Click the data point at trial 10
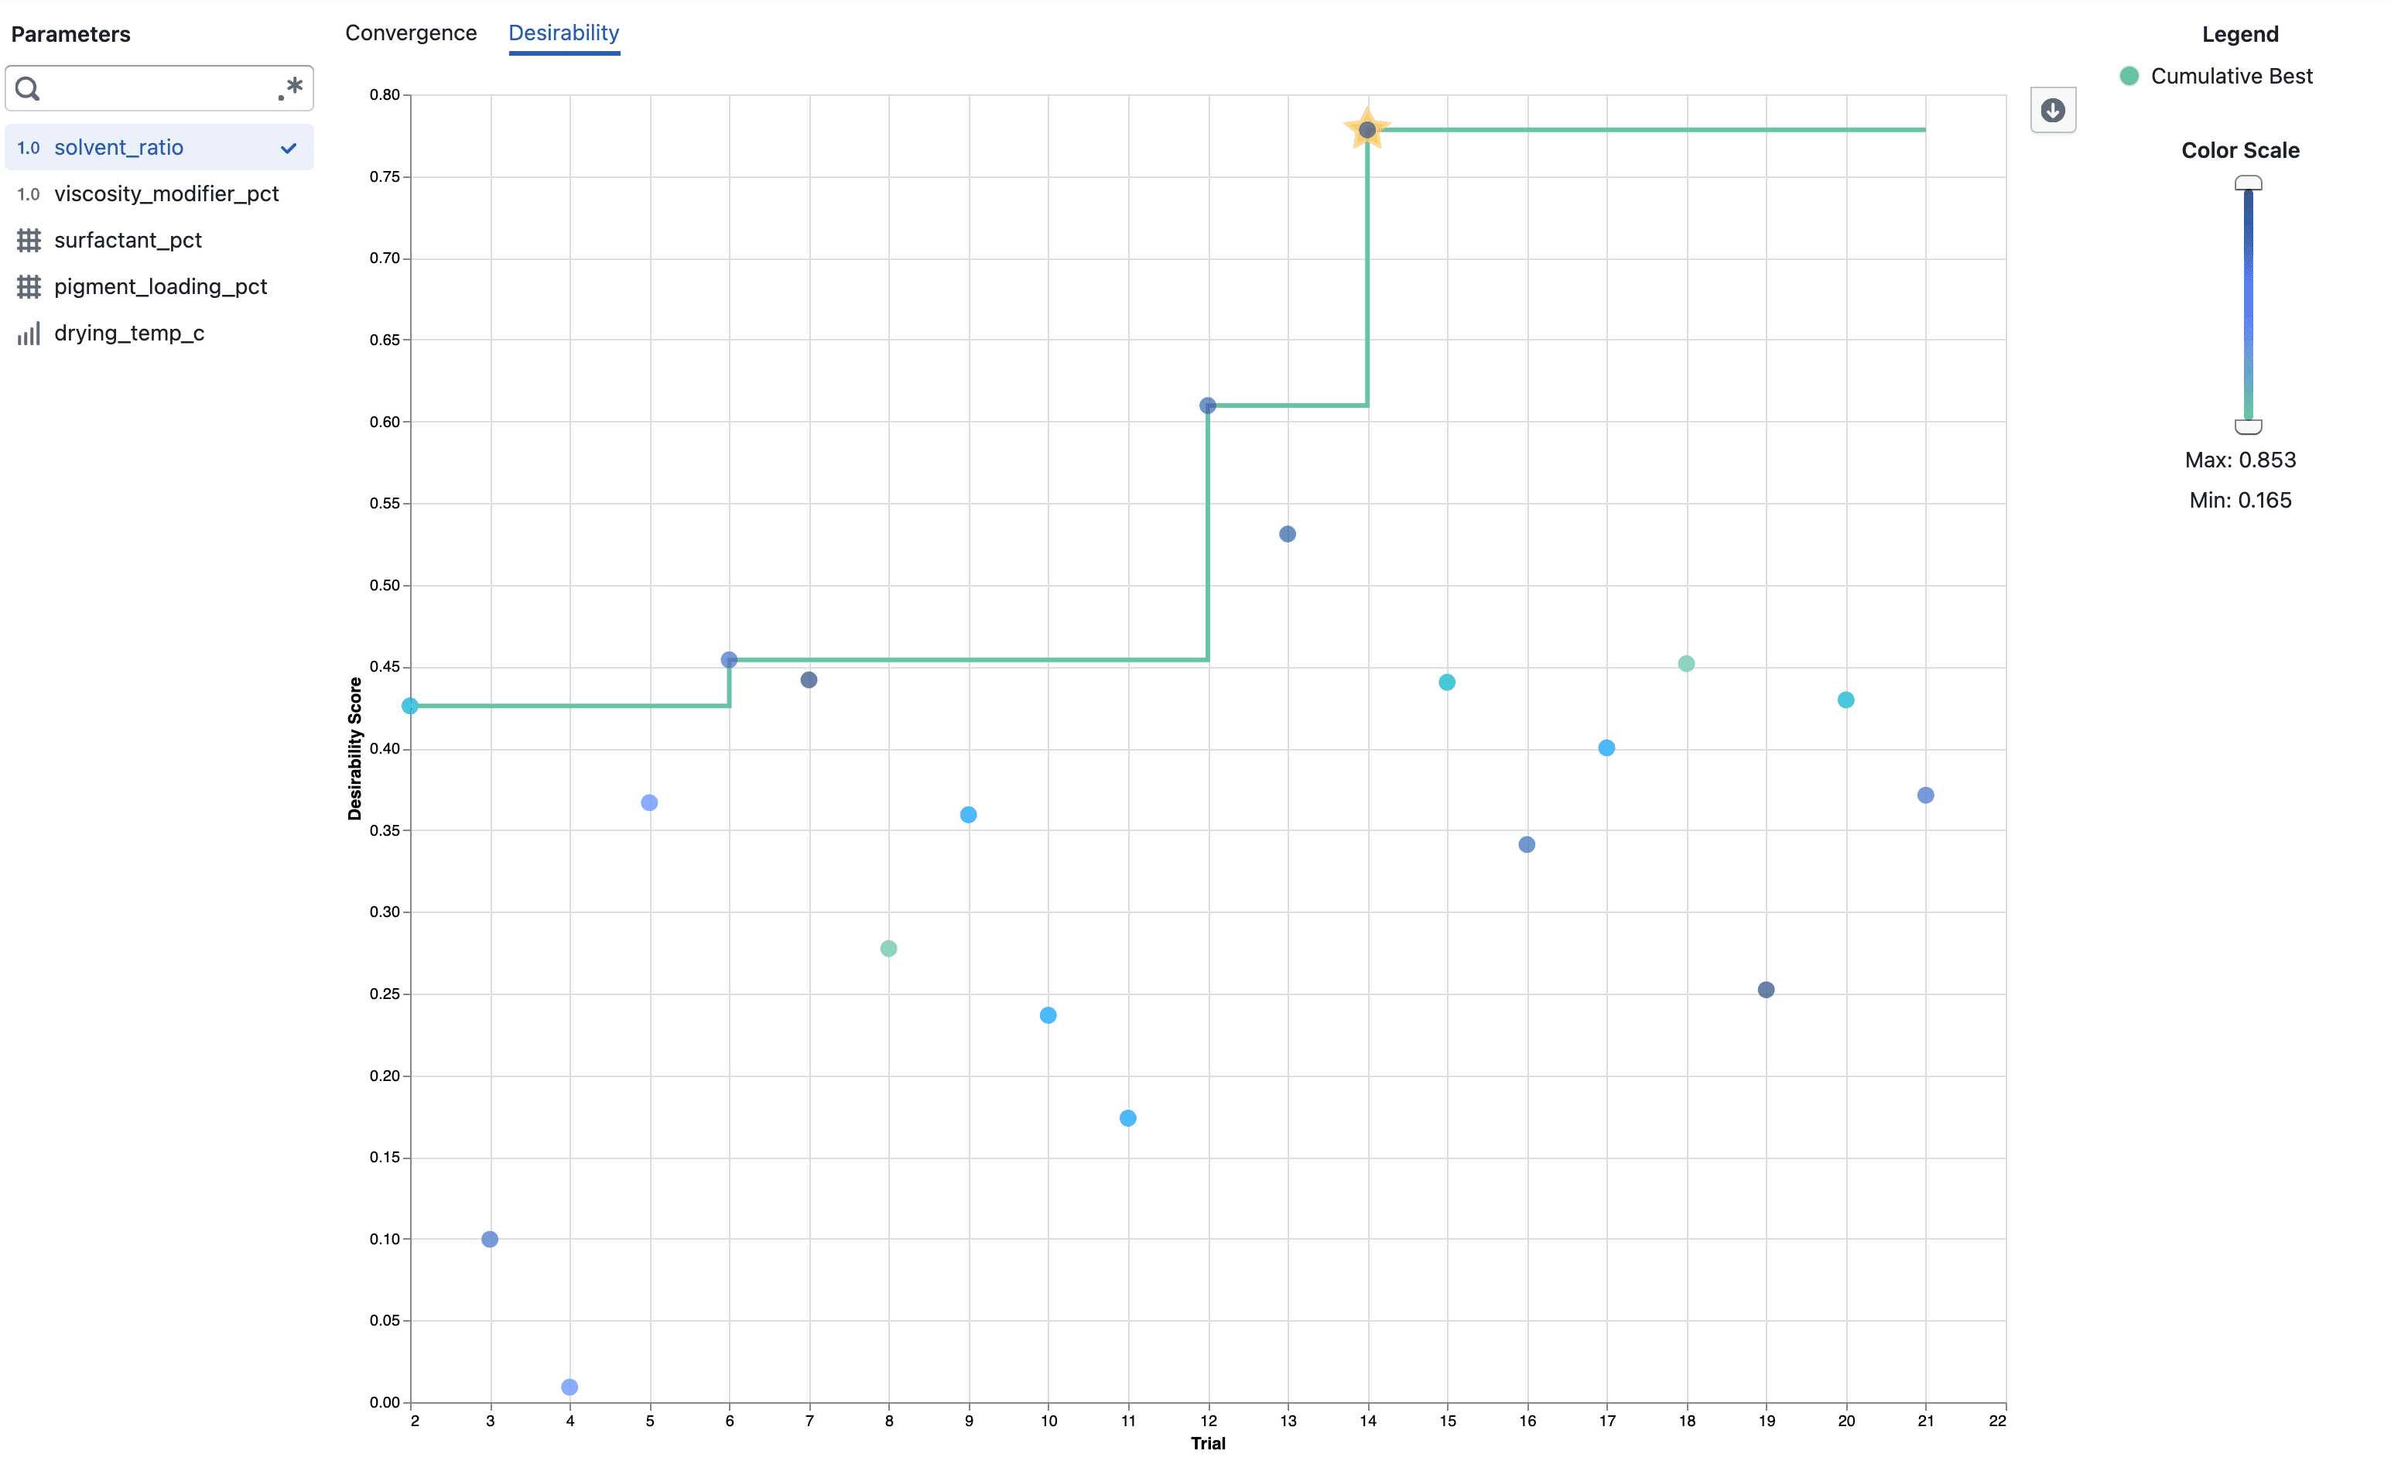 coord(1048,1015)
